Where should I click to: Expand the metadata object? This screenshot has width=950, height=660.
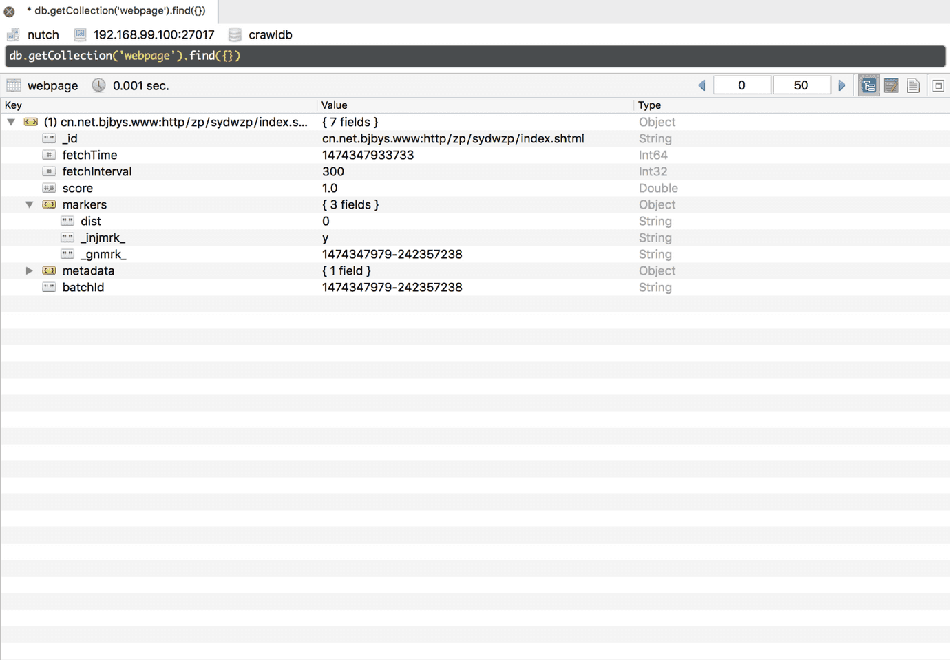30,270
